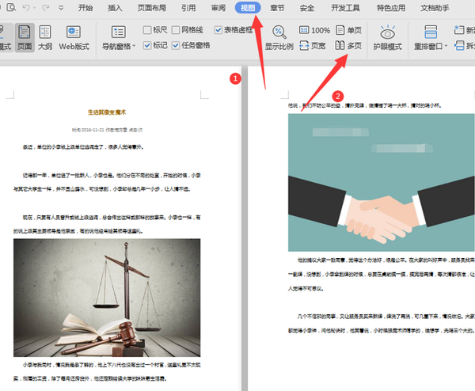Uncheck the 标记 markup checkbox
The image size is (475, 391).
click(x=147, y=45)
